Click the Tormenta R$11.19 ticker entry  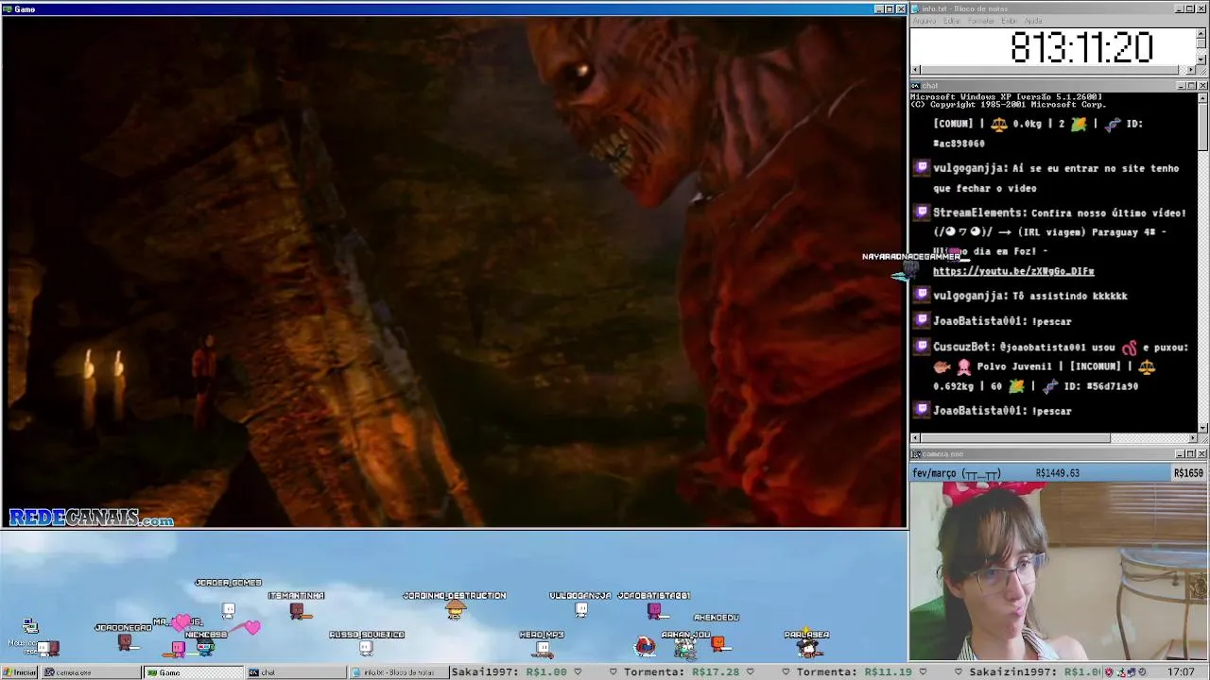(855, 672)
